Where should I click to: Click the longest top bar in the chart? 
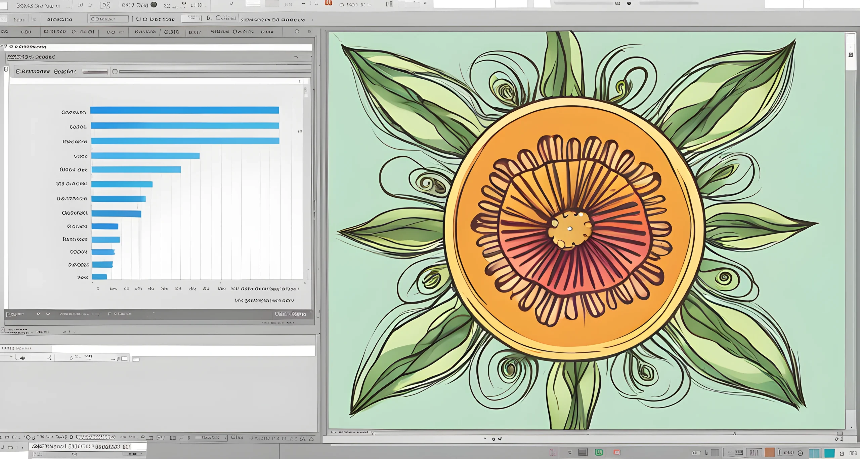tap(184, 110)
